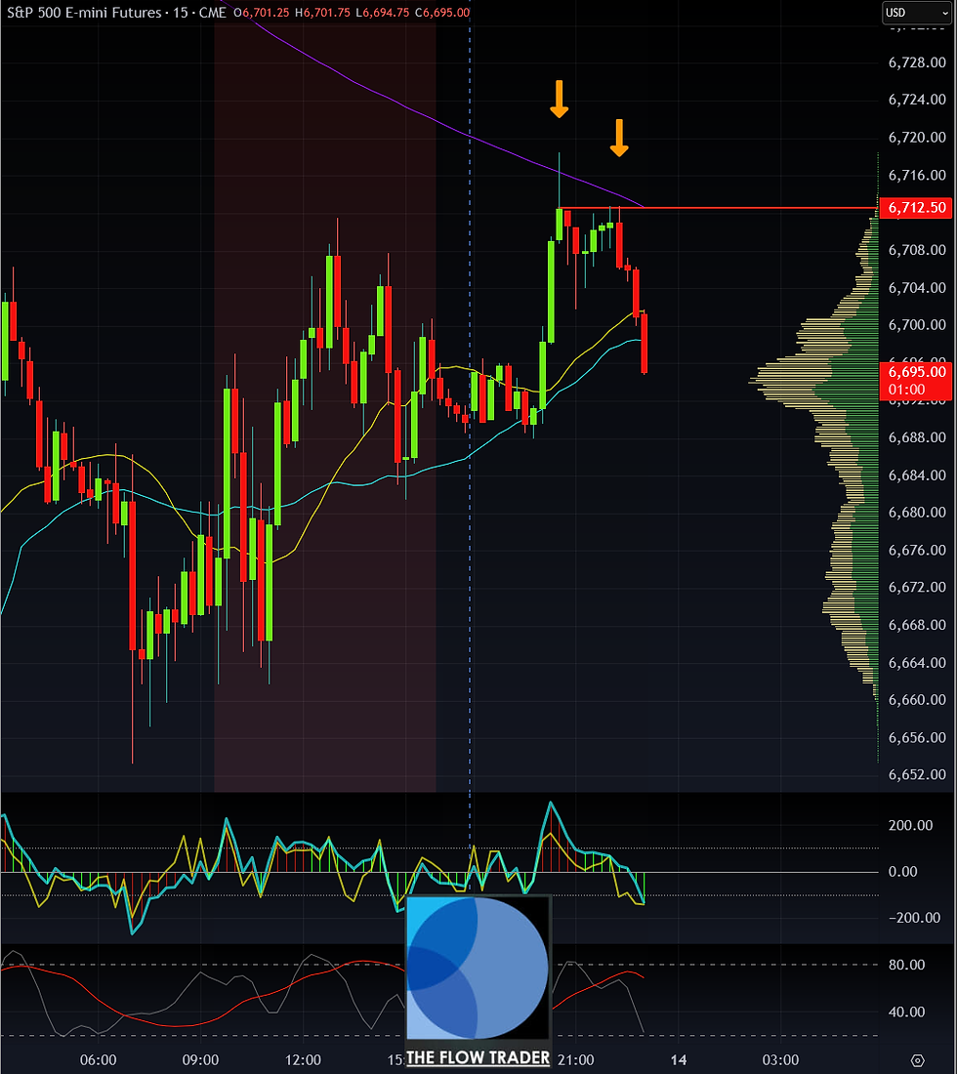This screenshot has height=1074, width=957.
Task: Select the 6,712.50 red price label
Action: point(916,208)
